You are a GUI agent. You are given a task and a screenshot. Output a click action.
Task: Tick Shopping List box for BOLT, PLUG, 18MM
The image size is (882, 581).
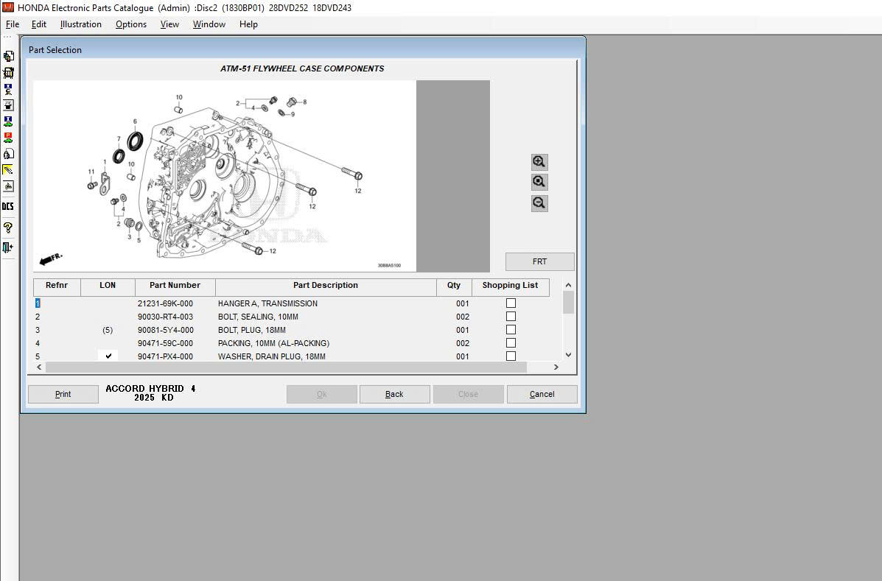(511, 330)
